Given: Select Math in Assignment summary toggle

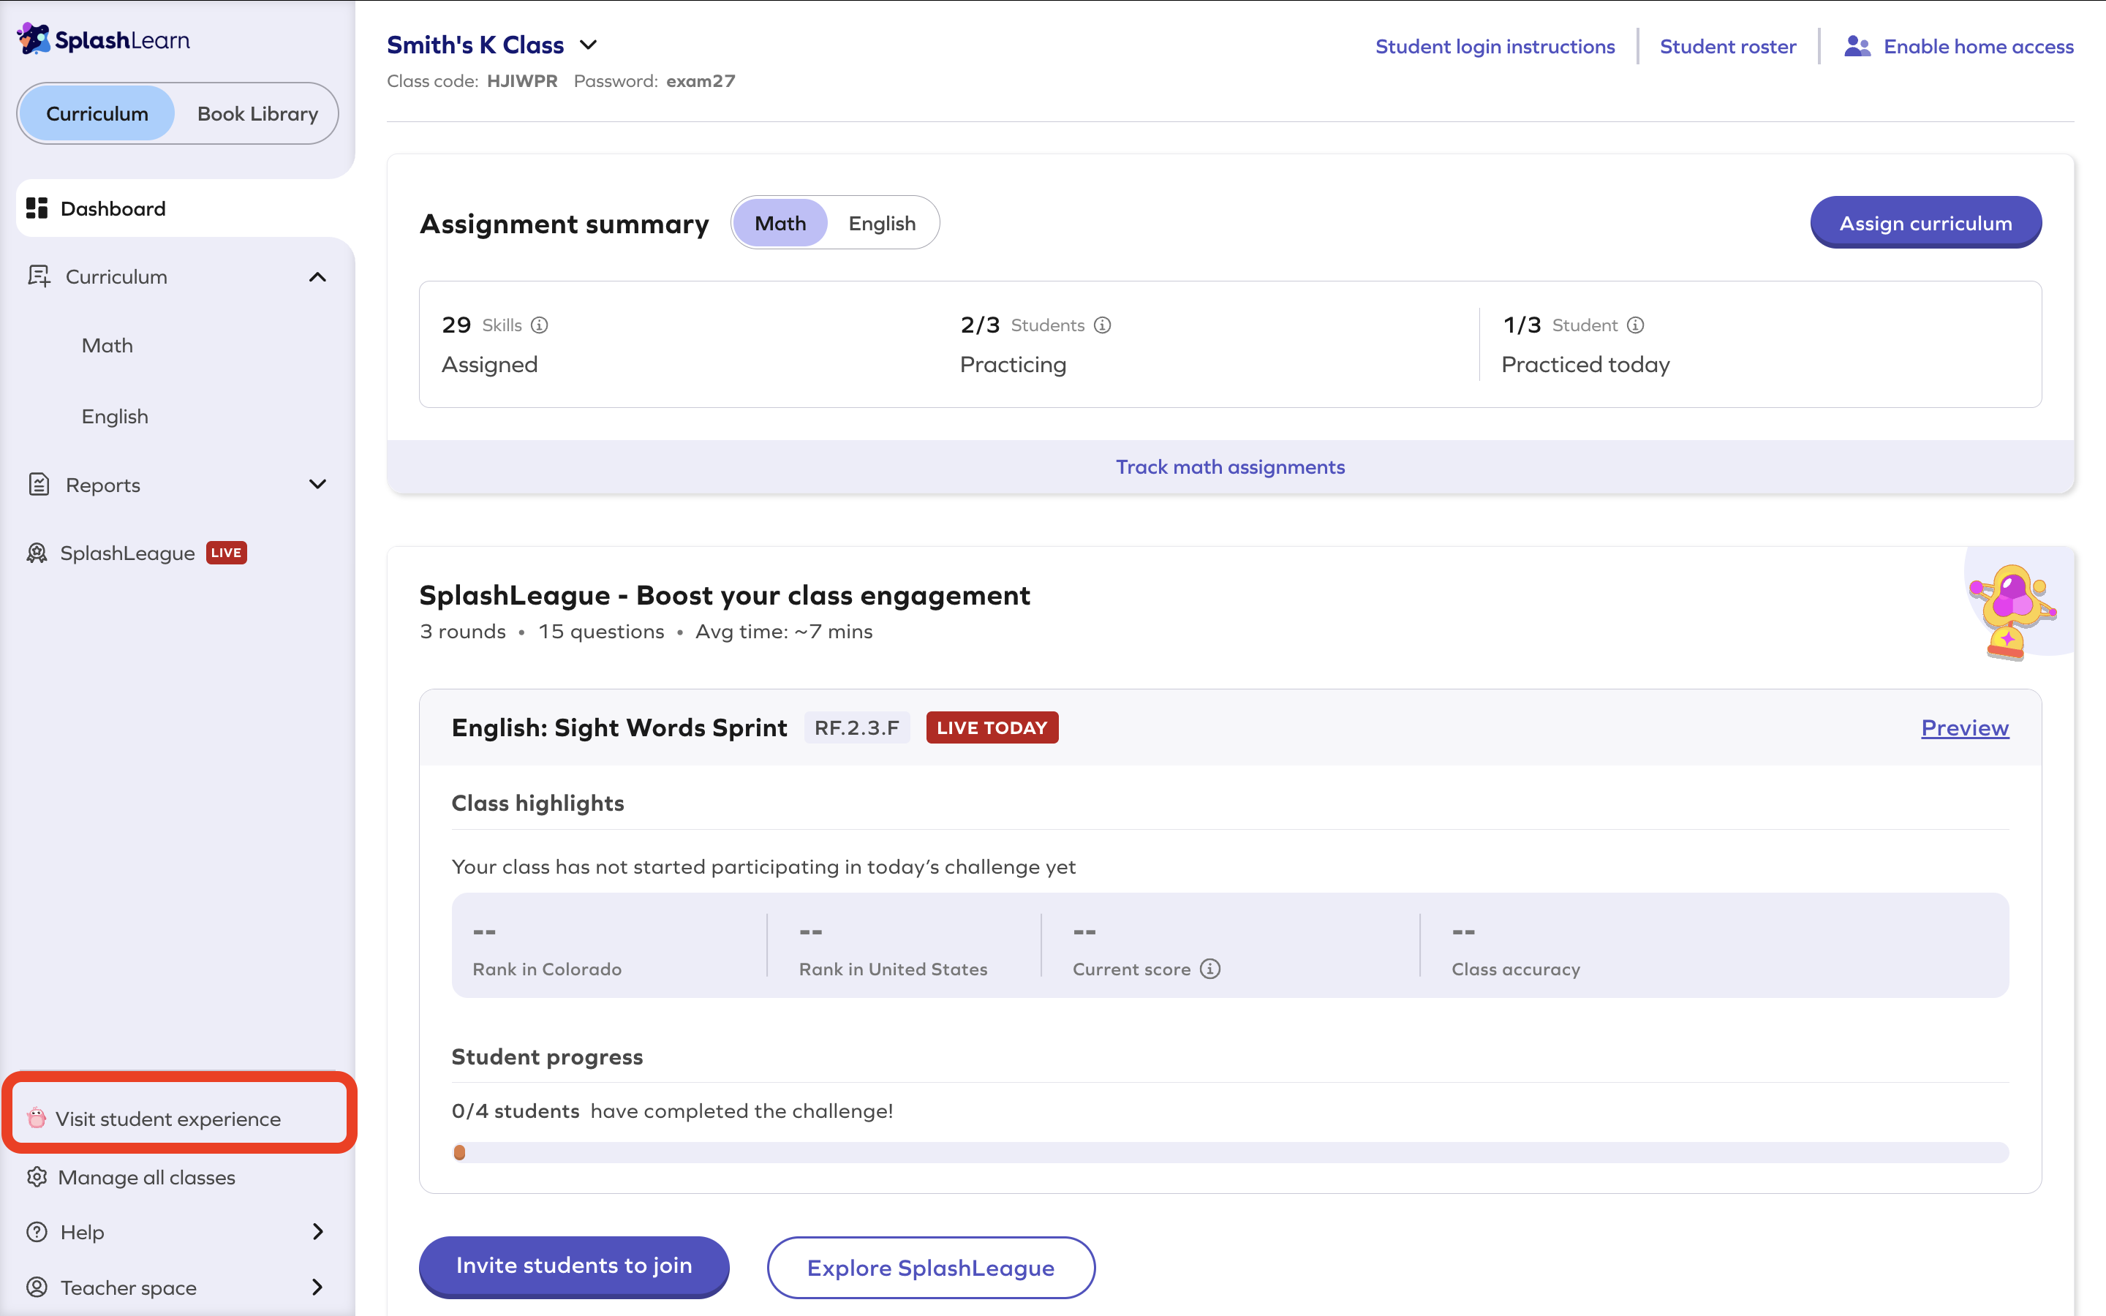Looking at the screenshot, I should click(780, 223).
